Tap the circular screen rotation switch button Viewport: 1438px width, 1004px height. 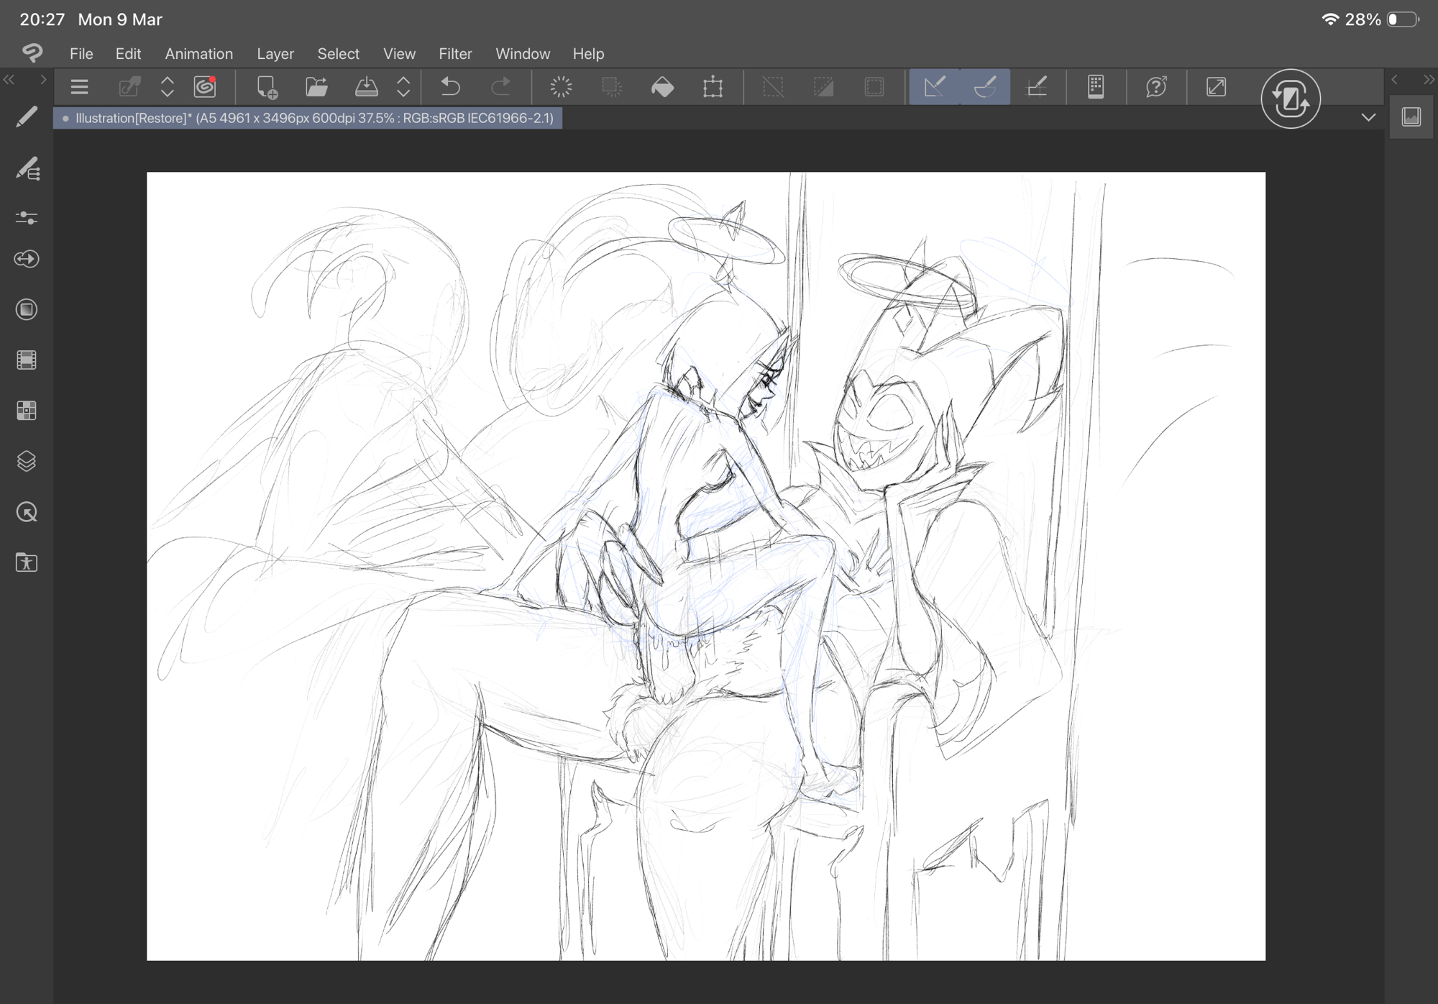coord(1290,99)
